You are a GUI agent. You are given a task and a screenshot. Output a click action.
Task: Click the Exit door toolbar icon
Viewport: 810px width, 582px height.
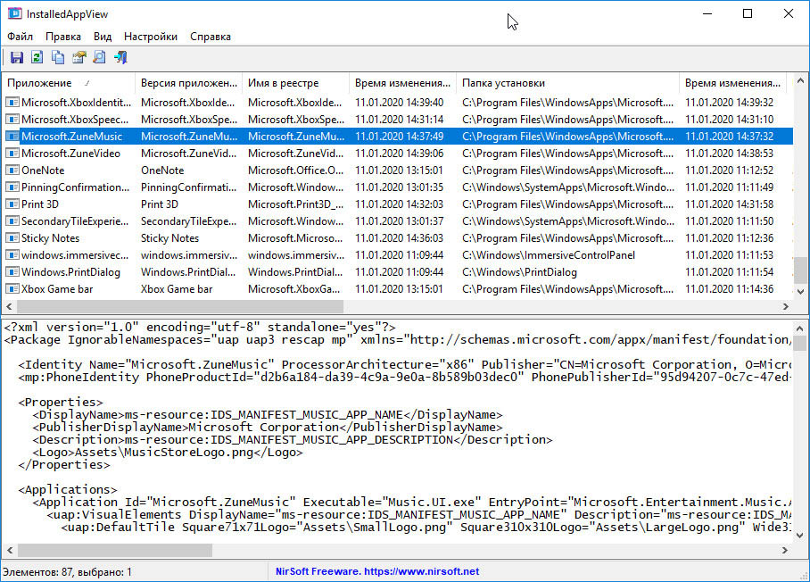120,57
